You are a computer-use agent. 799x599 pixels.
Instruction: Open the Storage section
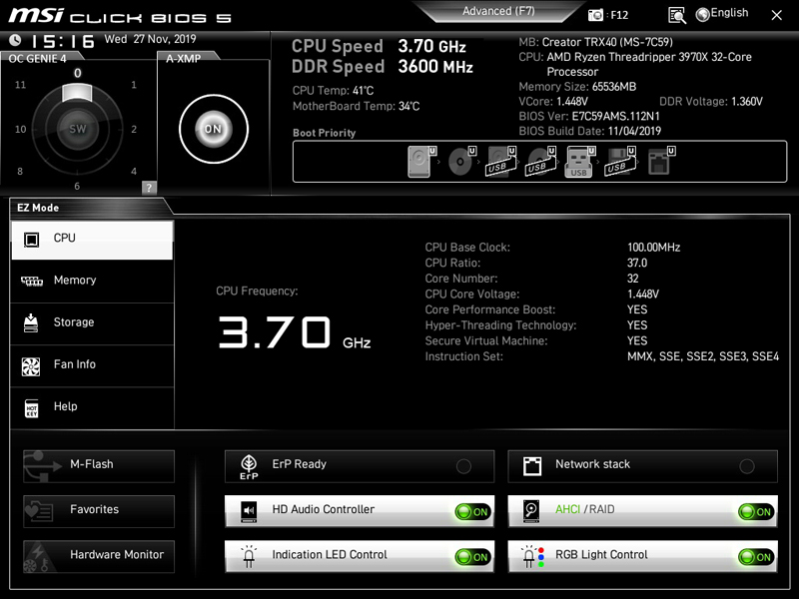click(x=92, y=323)
